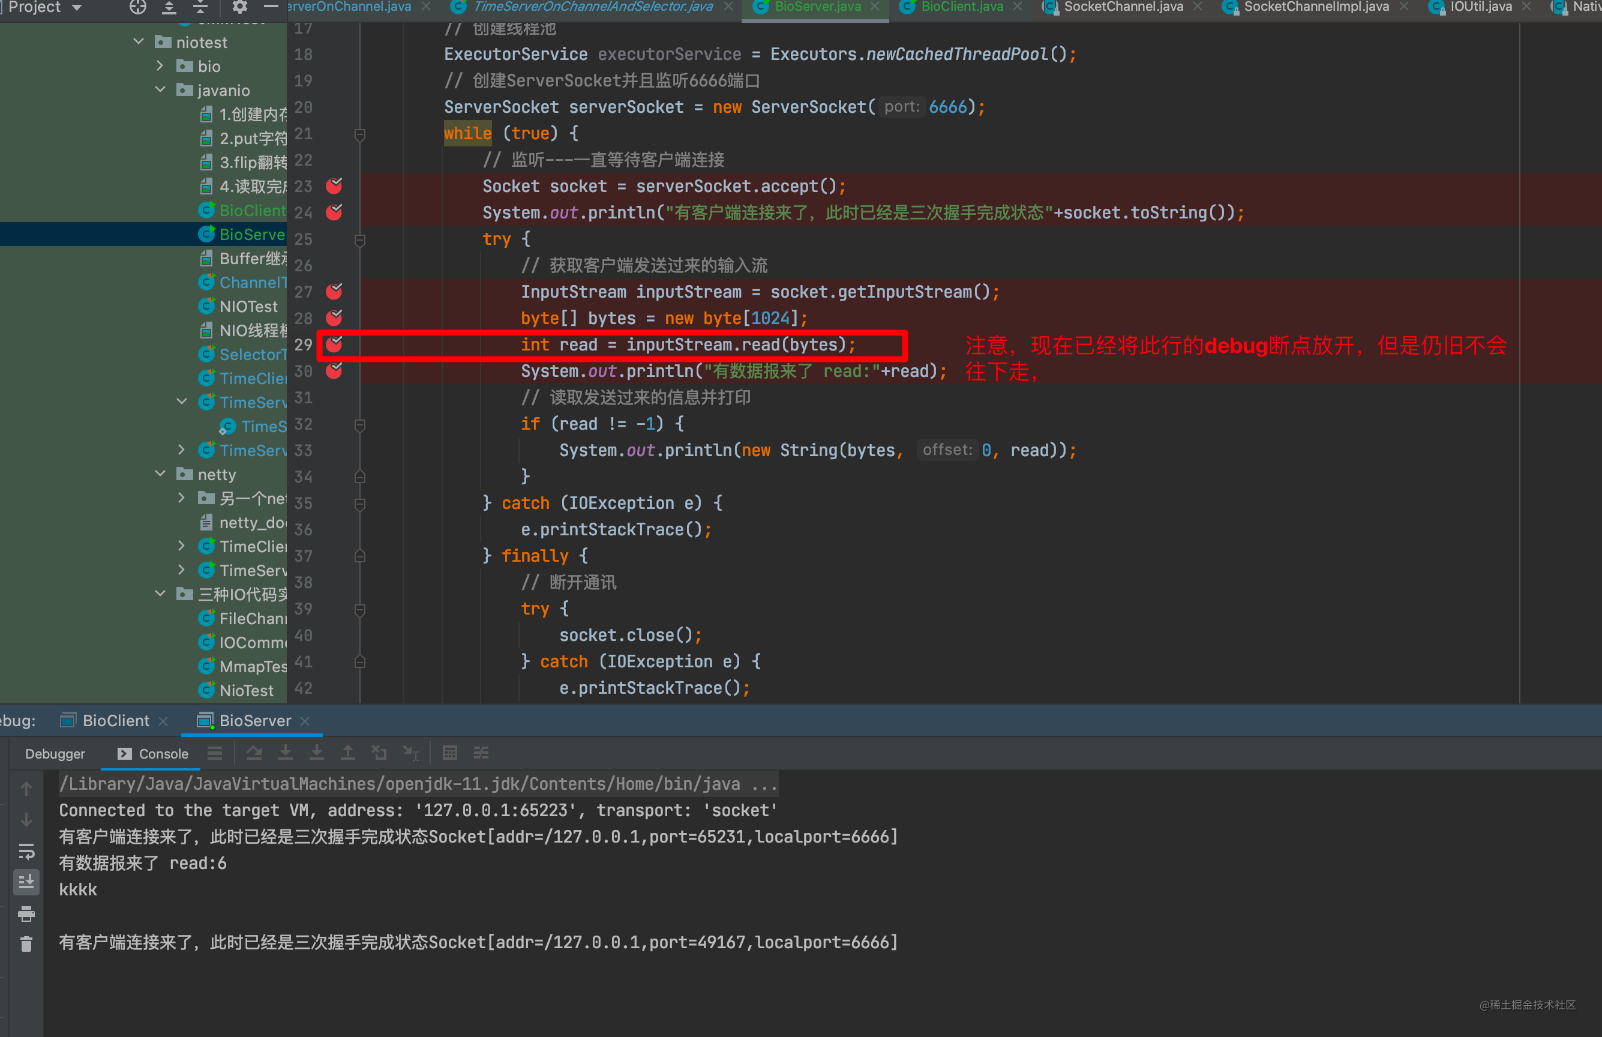Screen dimensions: 1602x1037
Task: Select NIOTest file in project tree
Action: pos(248,307)
